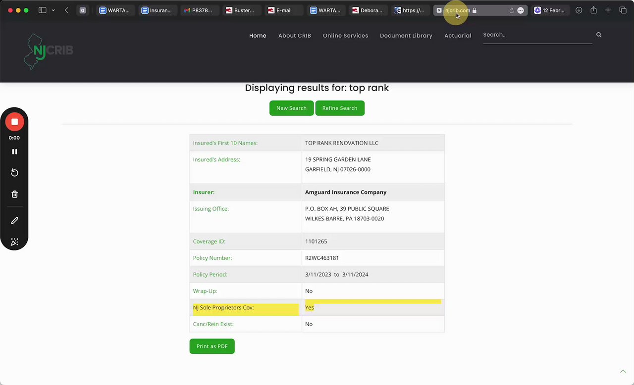Open the page options ellipsis in address bar
This screenshot has height=385, width=634.
[520, 10]
